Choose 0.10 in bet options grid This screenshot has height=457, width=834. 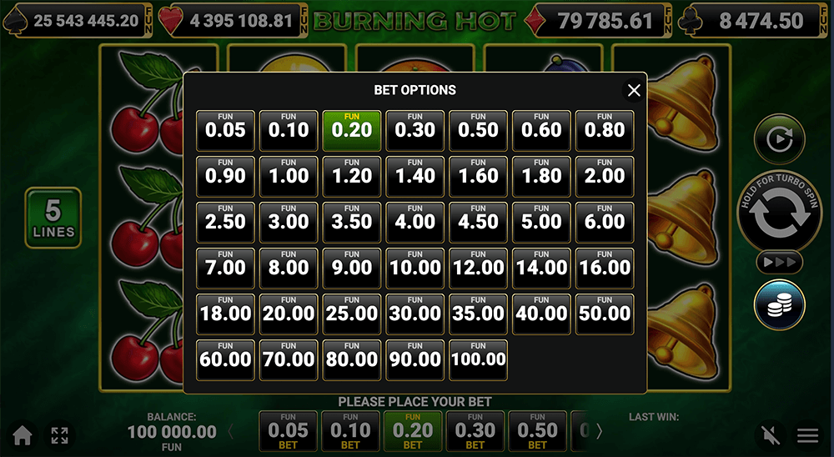pyautogui.click(x=289, y=131)
